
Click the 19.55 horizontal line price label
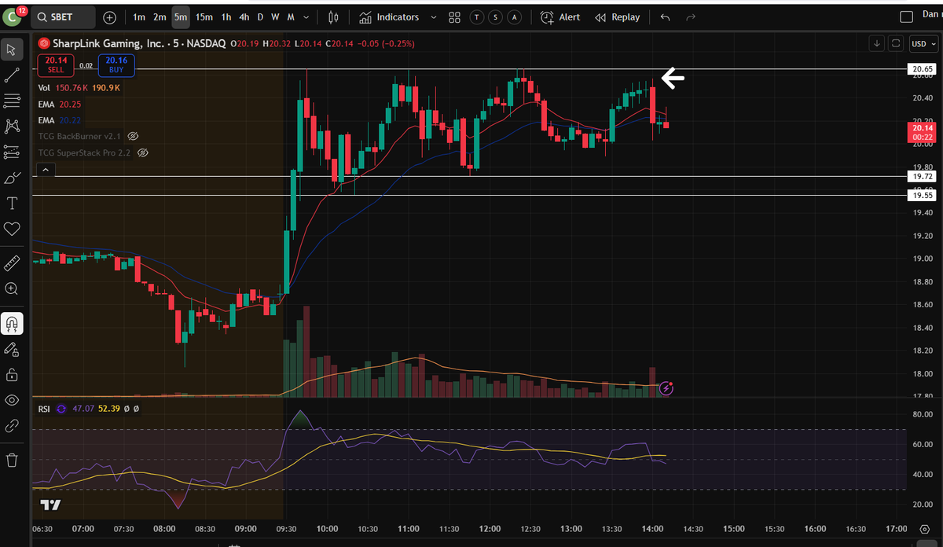coord(923,195)
